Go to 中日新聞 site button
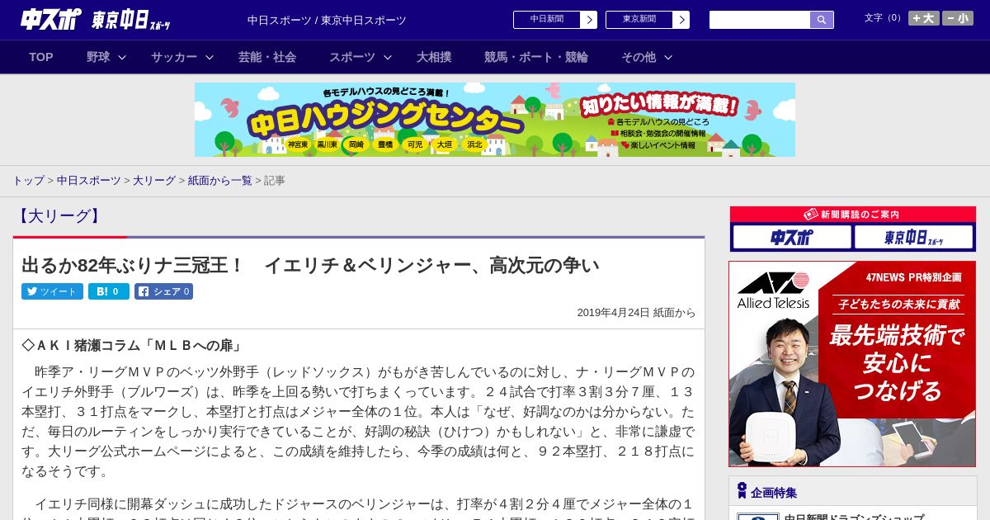 pos(547,20)
